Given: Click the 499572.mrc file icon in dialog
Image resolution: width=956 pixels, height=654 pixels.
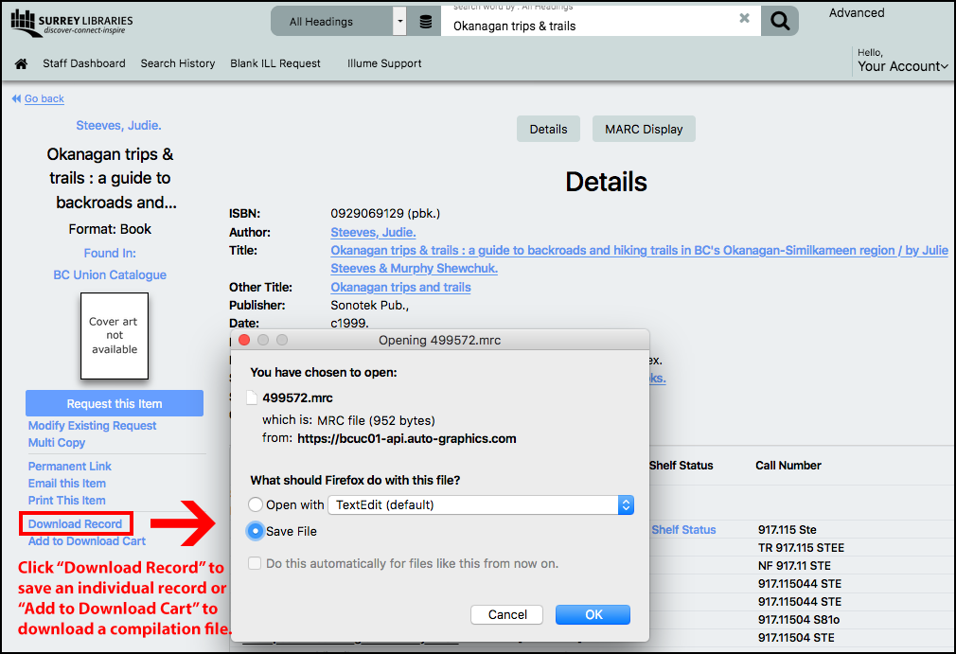Looking at the screenshot, I should [x=252, y=398].
